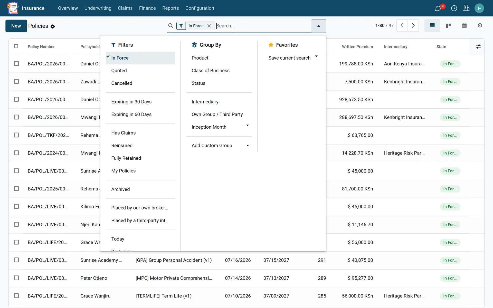The image size is (493, 308).
Task: Open the Underwriting menu
Action: pyautogui.click(x=98, y=8)
